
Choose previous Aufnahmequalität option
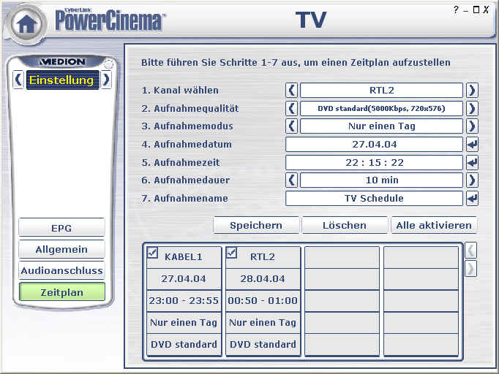pyautogui.click(x=291, y=108)
